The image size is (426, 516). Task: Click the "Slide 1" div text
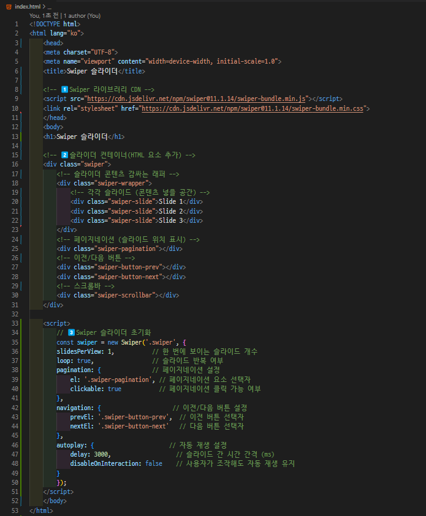pyautogui.click(x=170, y=201)
